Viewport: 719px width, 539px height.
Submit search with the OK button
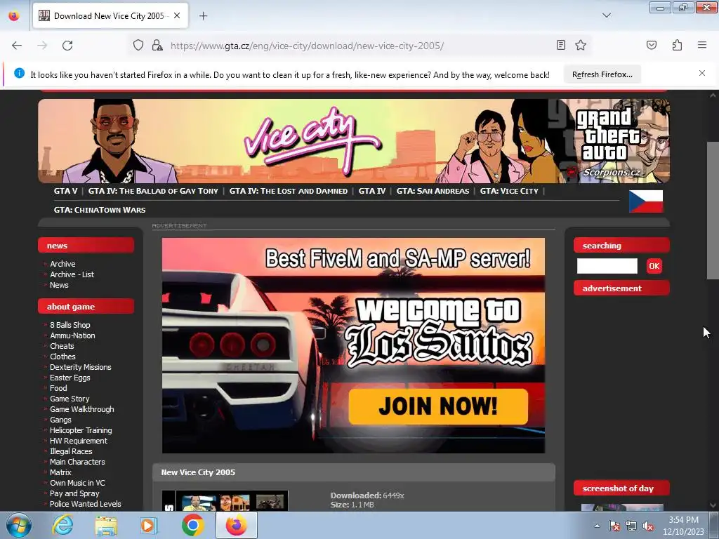coord(654,266)
